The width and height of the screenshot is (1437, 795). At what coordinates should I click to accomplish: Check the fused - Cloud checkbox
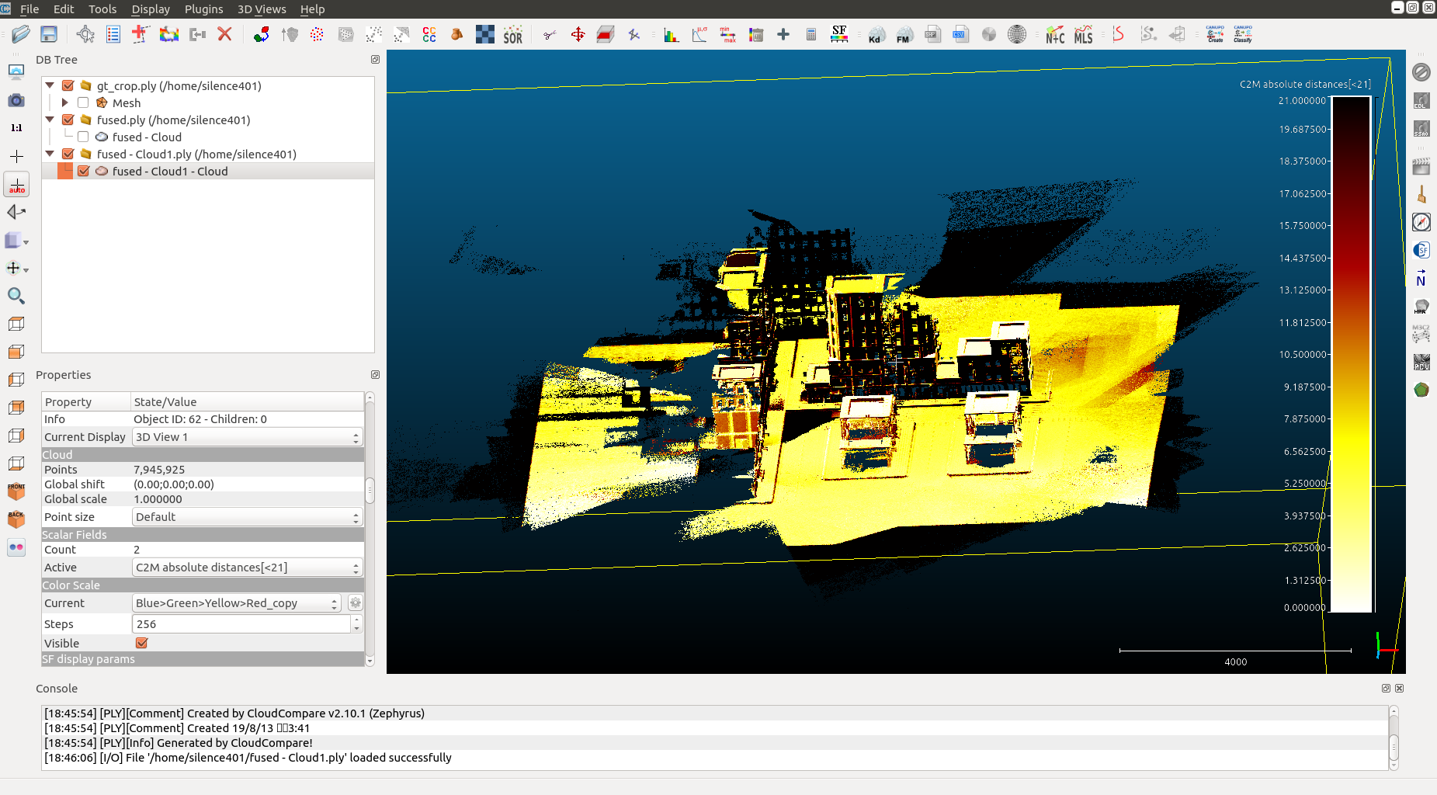tap(83, 137)
